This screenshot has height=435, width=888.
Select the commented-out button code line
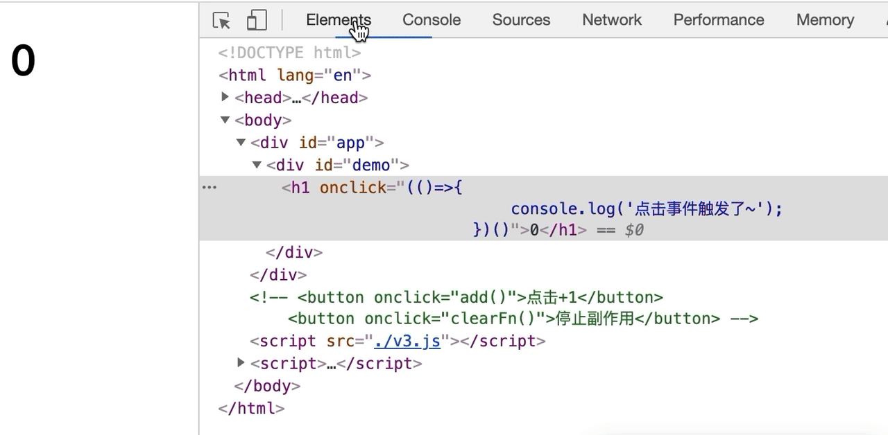coord(456,298)
